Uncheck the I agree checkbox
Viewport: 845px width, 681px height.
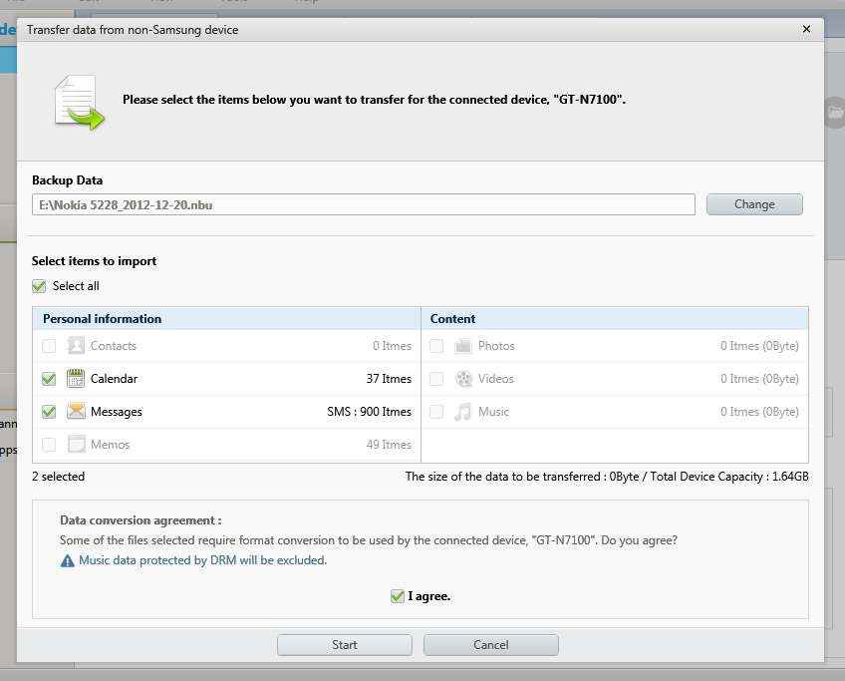coord(398,596)
